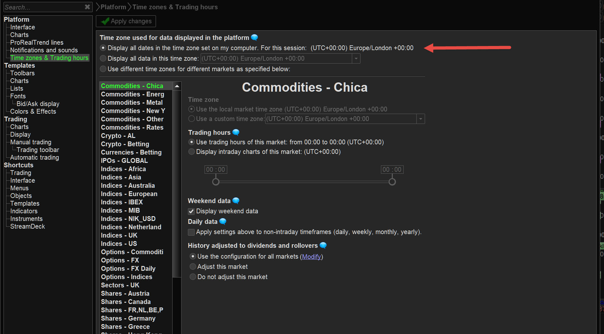The width and height of the screenshot is (604, 334).
Task: Go to Colors & Effects templates section
Action: coord(33,111)
